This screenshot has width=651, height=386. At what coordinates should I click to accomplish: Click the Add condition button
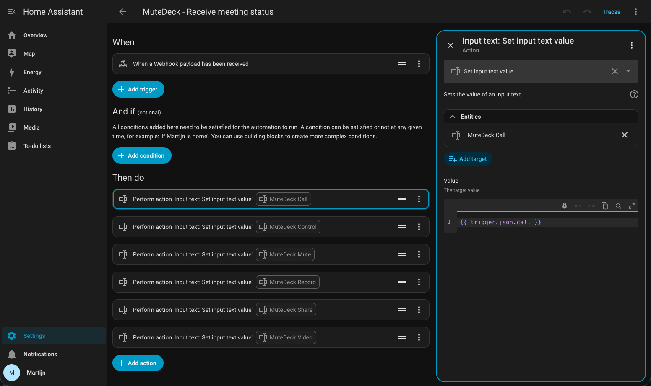[x=142, y=155]
